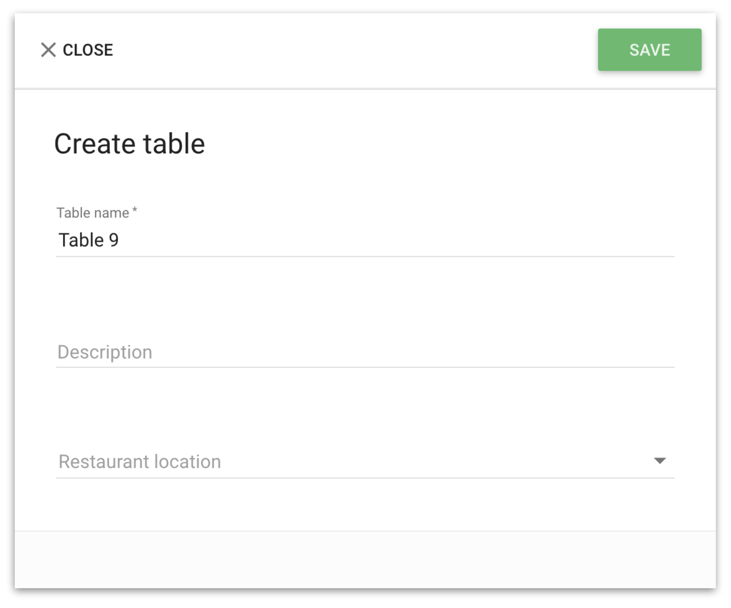The width and height of the screenshot is (731, 608).
Task: Click the 'Create table' heading
Action: point(129,144)
